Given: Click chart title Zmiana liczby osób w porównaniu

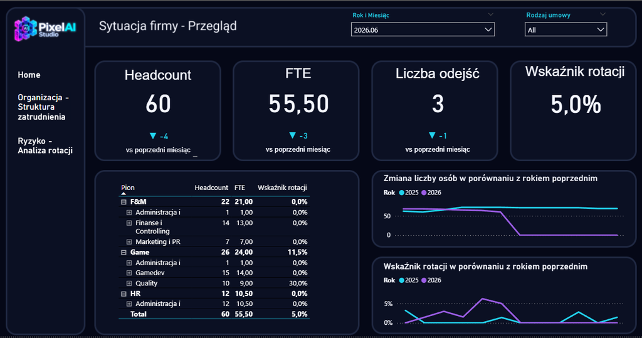Looking at the screenshot, I should 490,179.
